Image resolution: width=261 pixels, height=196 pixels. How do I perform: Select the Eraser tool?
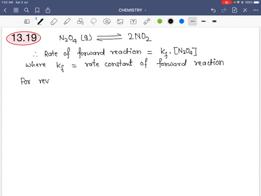[54, 22]
